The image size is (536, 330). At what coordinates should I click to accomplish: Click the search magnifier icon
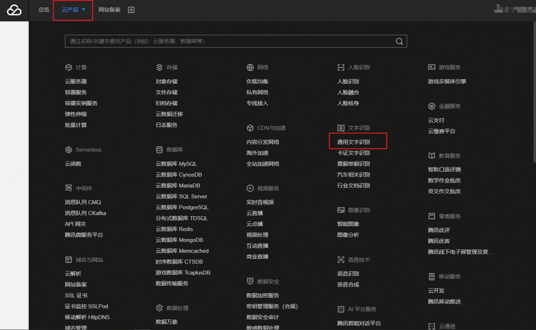400,41
